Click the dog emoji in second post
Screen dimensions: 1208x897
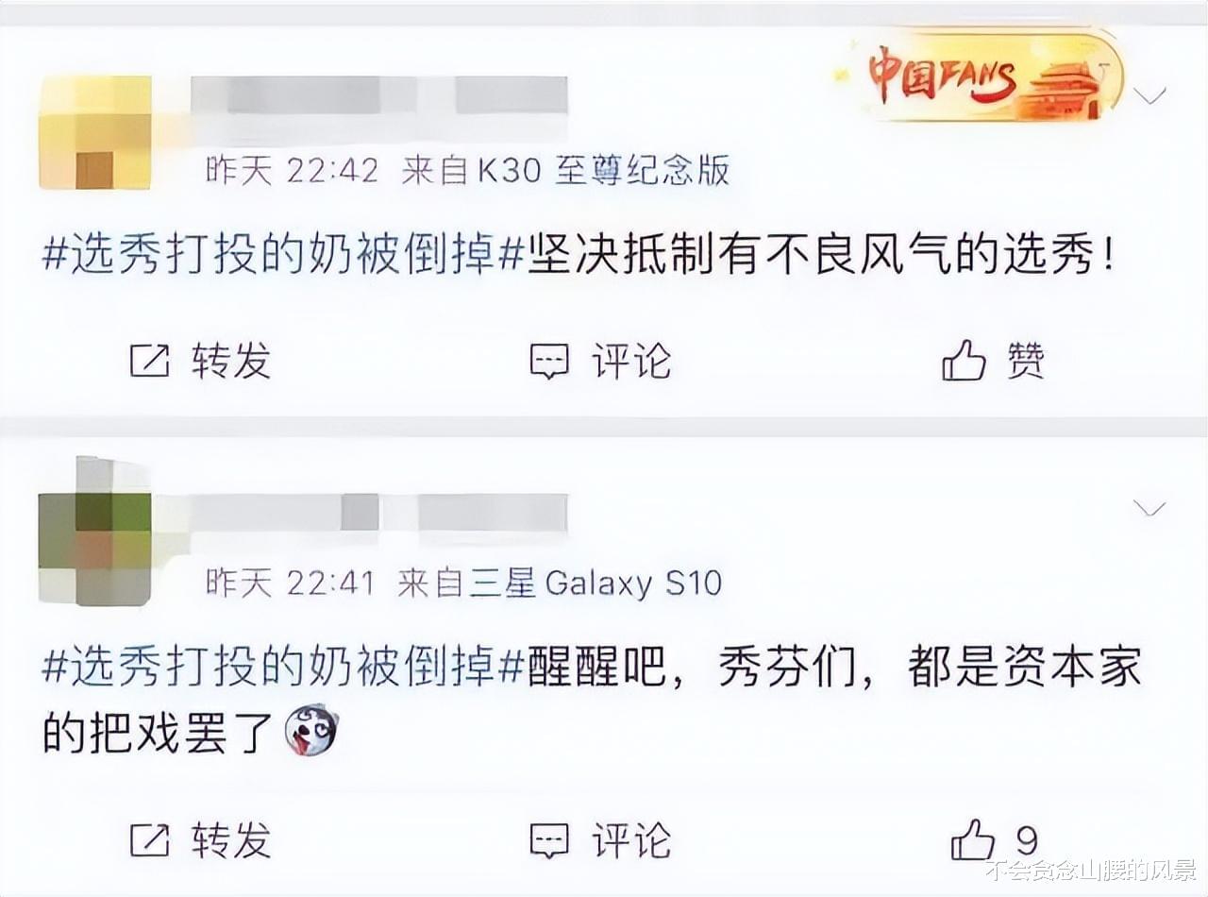[311, 729]
